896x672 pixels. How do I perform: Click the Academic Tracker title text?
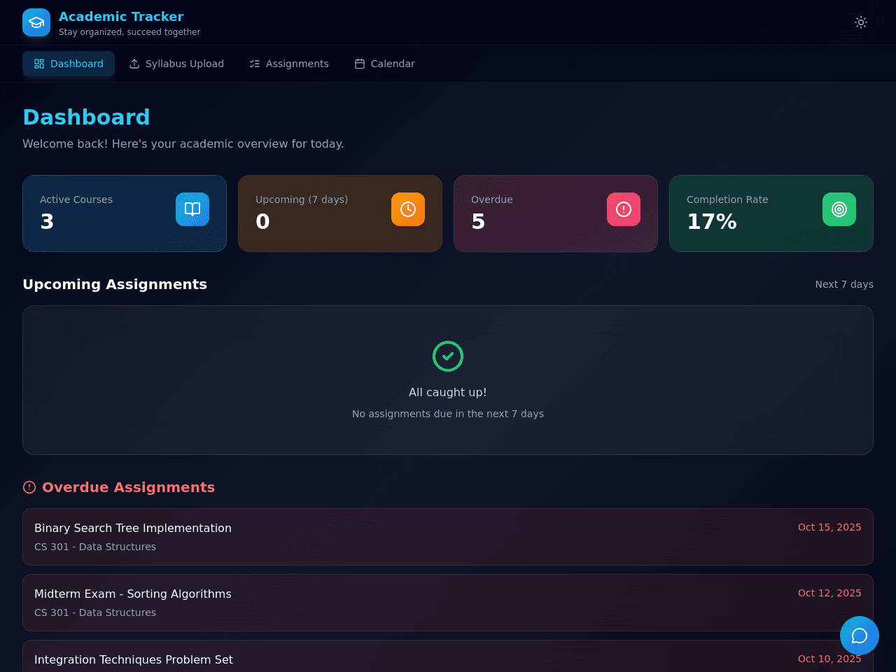(121, 16)
